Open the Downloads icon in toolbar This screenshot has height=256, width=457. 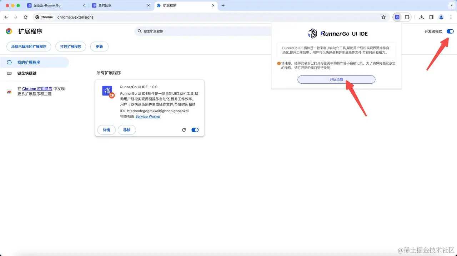pyautogui.click(x=422, y=17)
